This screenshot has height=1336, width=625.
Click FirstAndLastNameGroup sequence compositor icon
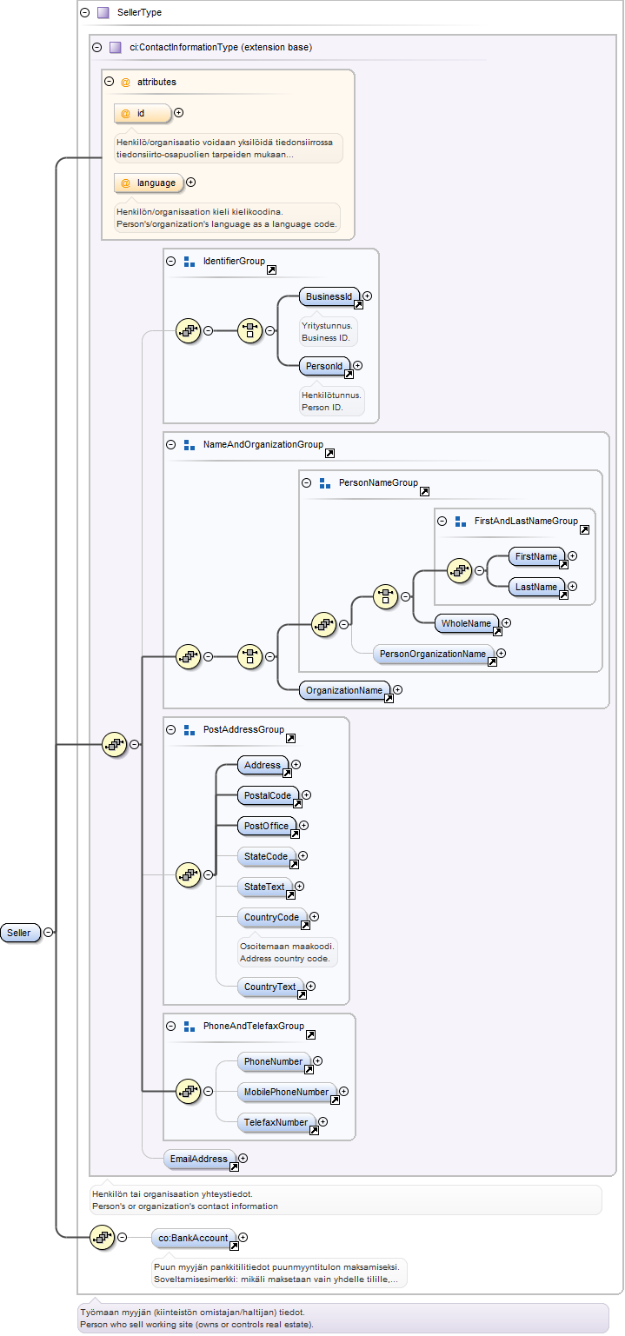pyautogui.click(x=460, y=570)
